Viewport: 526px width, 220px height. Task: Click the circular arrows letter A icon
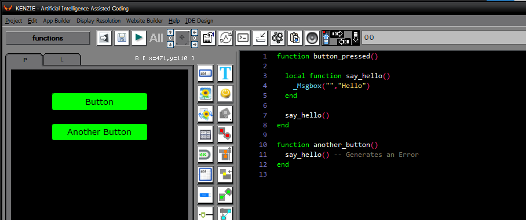225,38
